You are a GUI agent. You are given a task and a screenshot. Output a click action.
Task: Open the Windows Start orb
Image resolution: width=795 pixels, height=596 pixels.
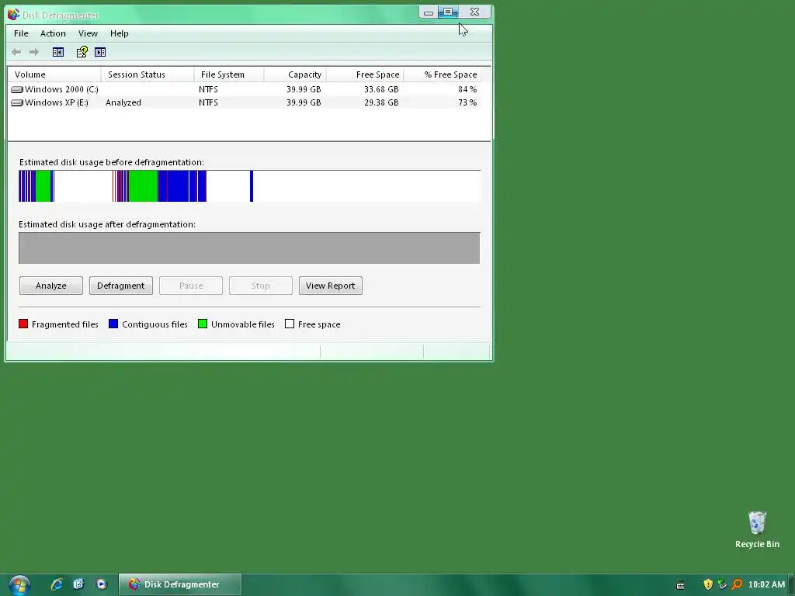click(x=19, y=585)
